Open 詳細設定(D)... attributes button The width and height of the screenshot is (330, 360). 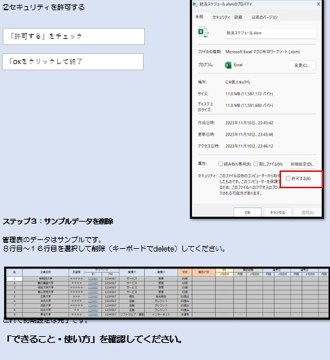pos(302,164)
